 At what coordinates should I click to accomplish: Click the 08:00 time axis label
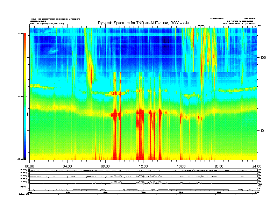point(105,166)
